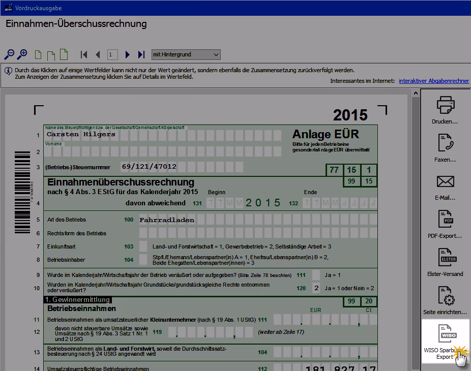
Task: Go to the previous page
Action: tap(98, 54)
